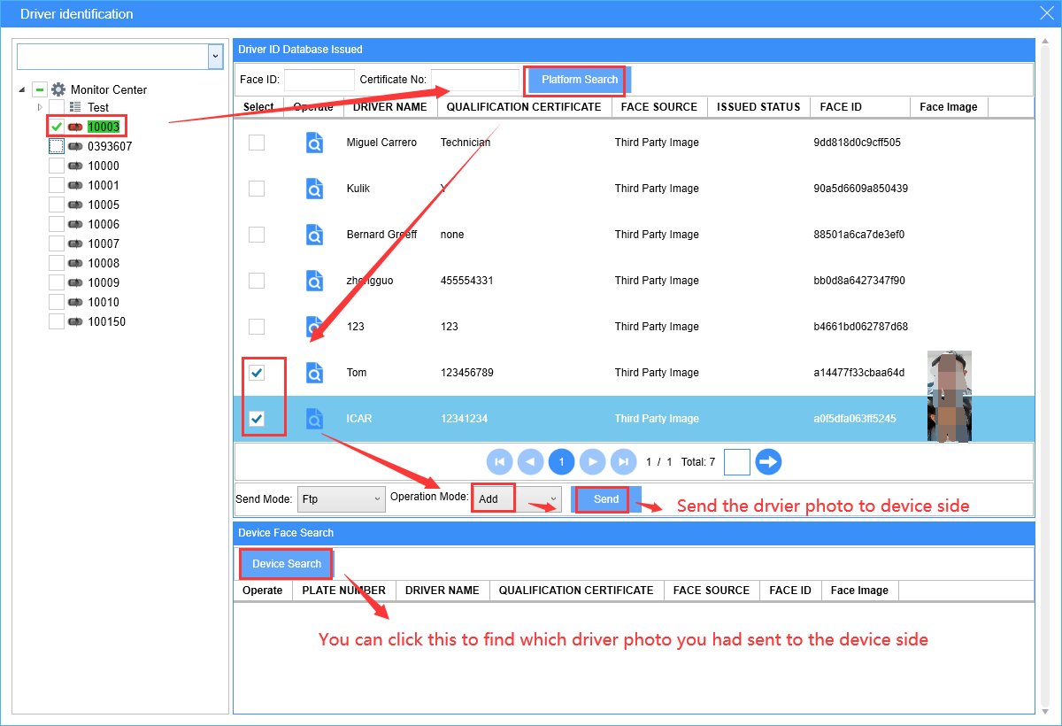Check the box for Kulik
The height and width of the screenshot is (726, 1062).
pyautogui.click(x=256, y=189)
